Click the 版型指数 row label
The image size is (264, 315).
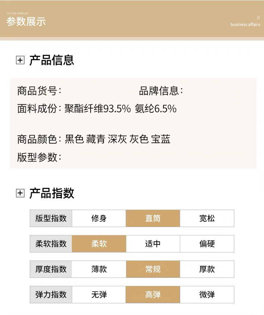click(51, 218)
